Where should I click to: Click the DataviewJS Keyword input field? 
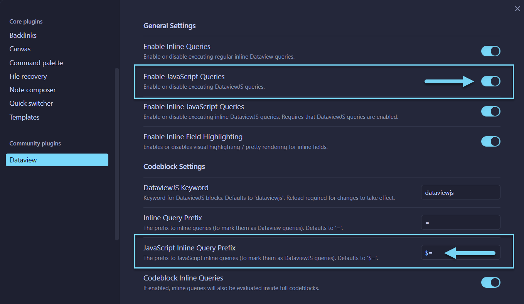point(461,192)
